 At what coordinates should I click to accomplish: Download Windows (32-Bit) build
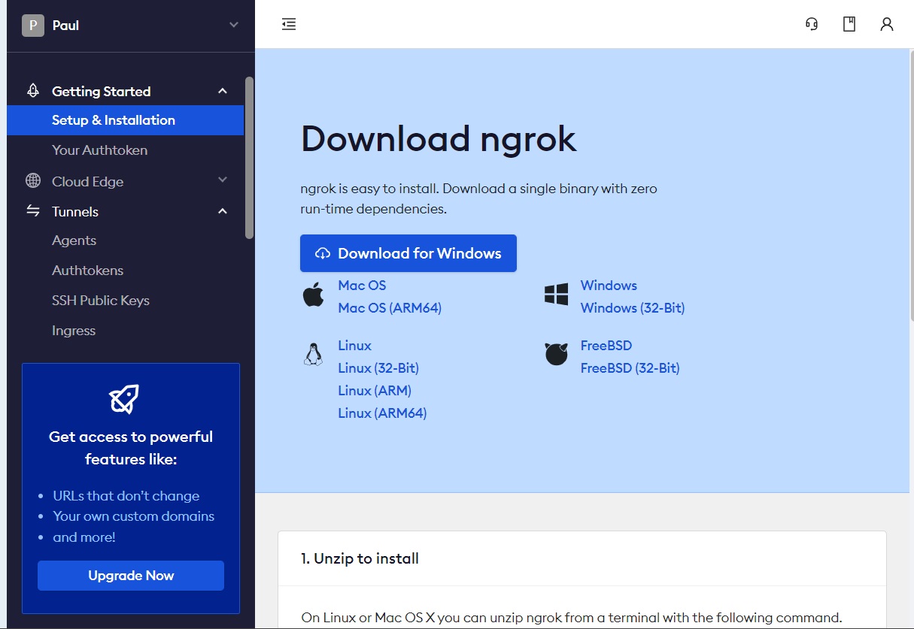pos(633,308)
